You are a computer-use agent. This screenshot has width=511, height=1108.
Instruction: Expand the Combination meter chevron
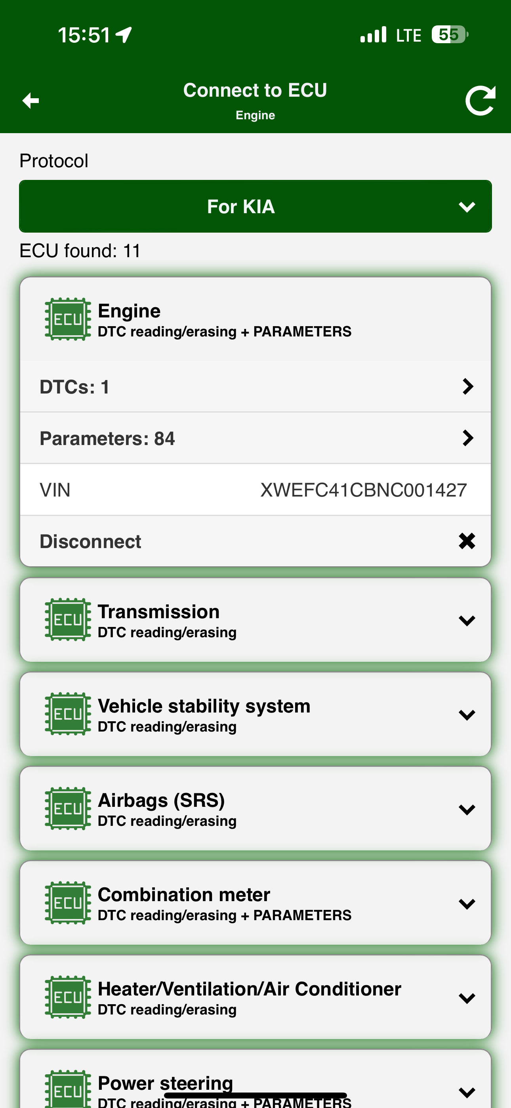467,904
